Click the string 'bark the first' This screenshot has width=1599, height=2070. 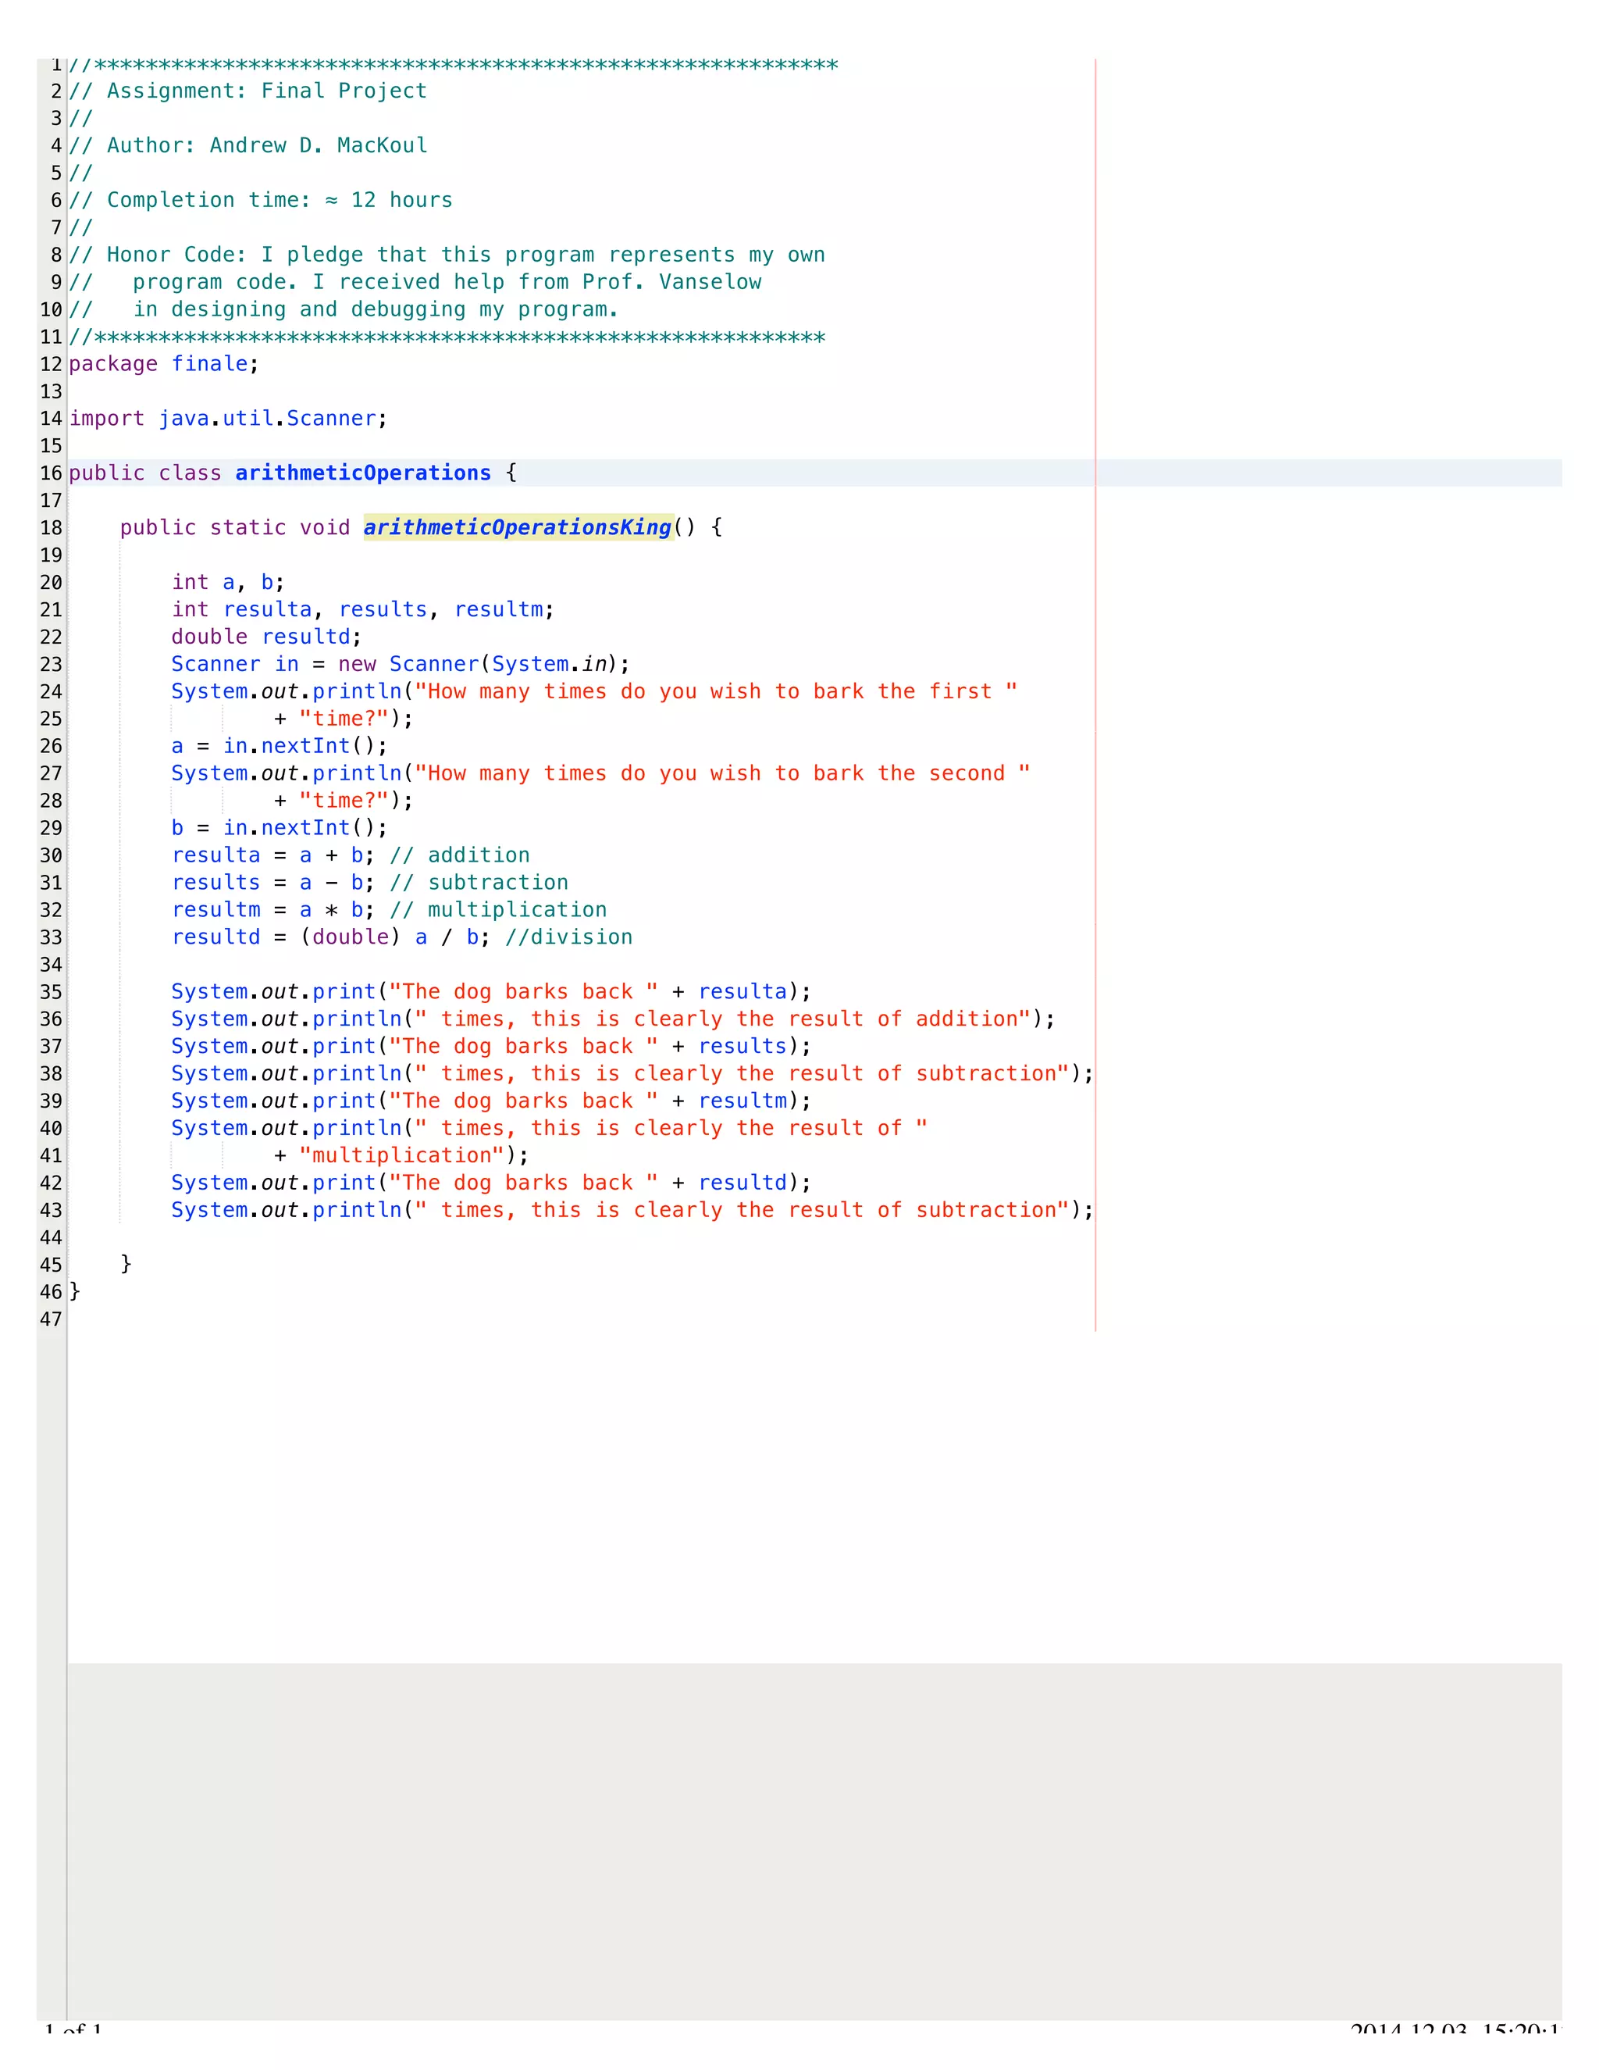click(x=903, y=692)
